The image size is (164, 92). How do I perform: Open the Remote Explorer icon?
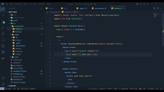click(x=3, y=40)
